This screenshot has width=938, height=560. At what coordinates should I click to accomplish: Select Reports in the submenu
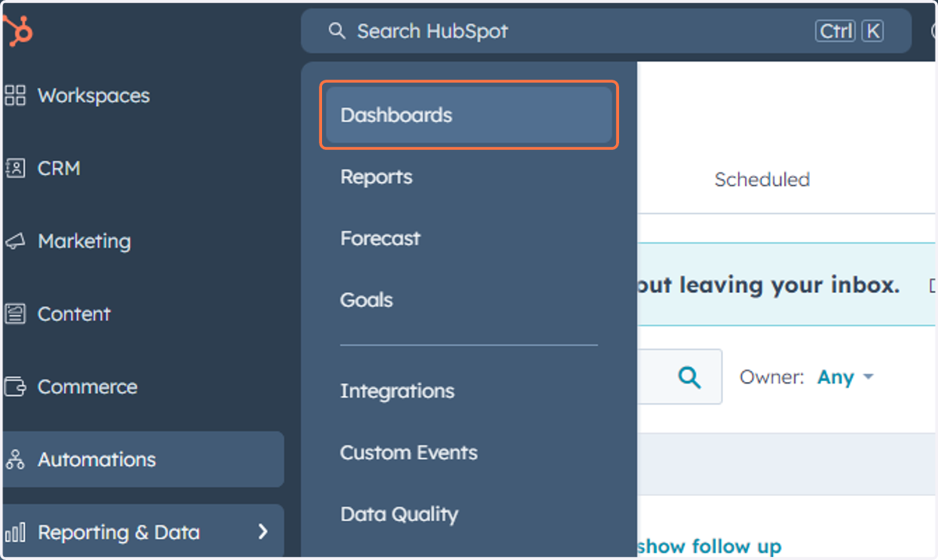[376, 177]
